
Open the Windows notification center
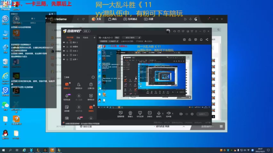tap(268, 150)
